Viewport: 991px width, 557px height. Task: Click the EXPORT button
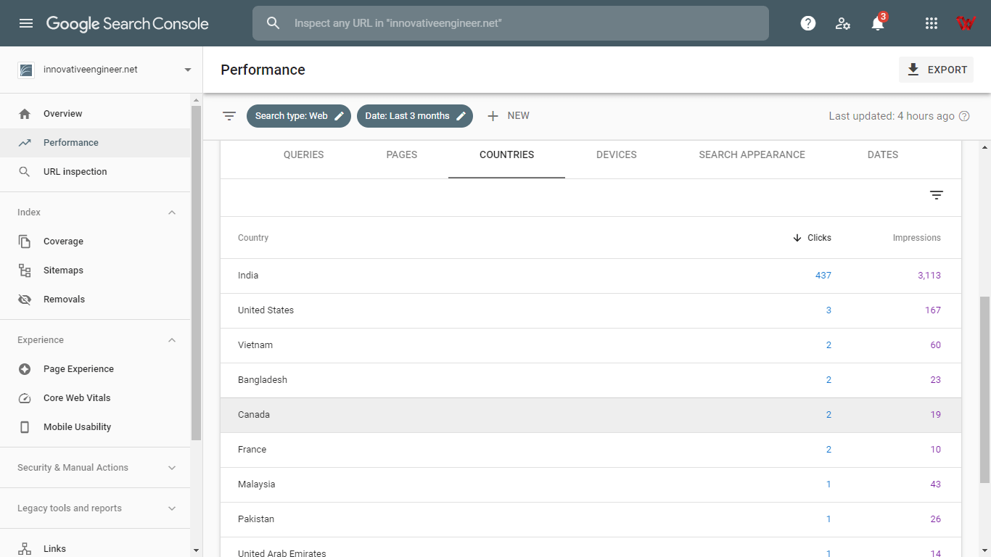[937, 70]
